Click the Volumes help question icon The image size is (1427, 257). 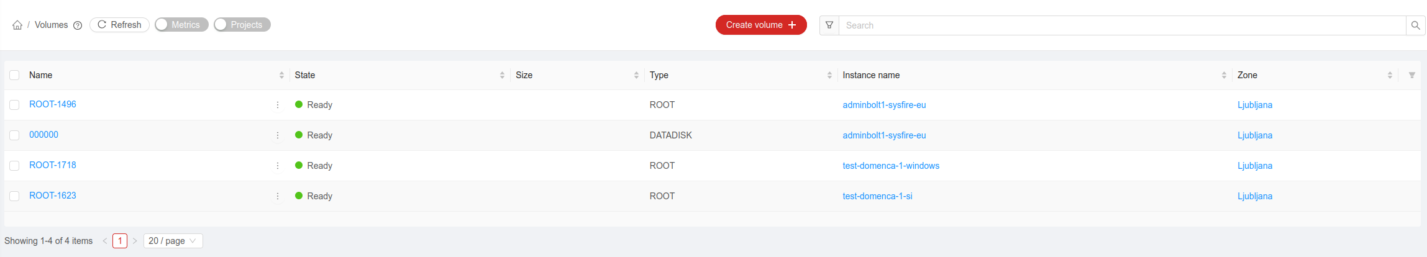[x=78, y=25]
